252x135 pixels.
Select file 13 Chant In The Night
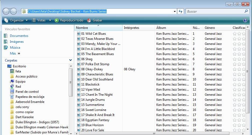coord(97,95)
